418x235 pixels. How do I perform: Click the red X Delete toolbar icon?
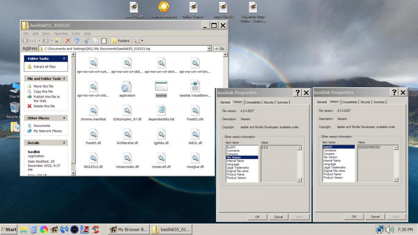click(68, 41)
